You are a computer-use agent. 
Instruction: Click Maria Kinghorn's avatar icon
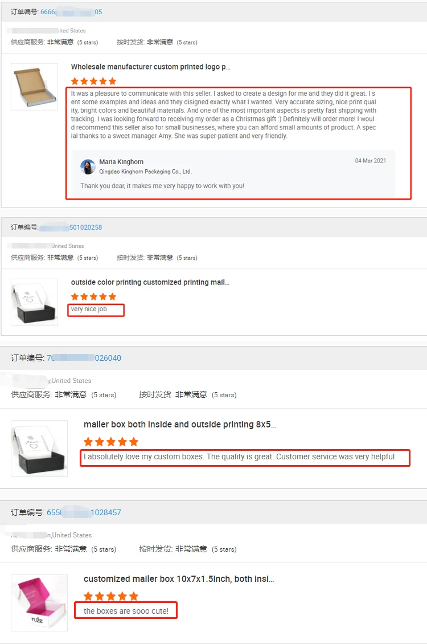[x=88, y=167]
